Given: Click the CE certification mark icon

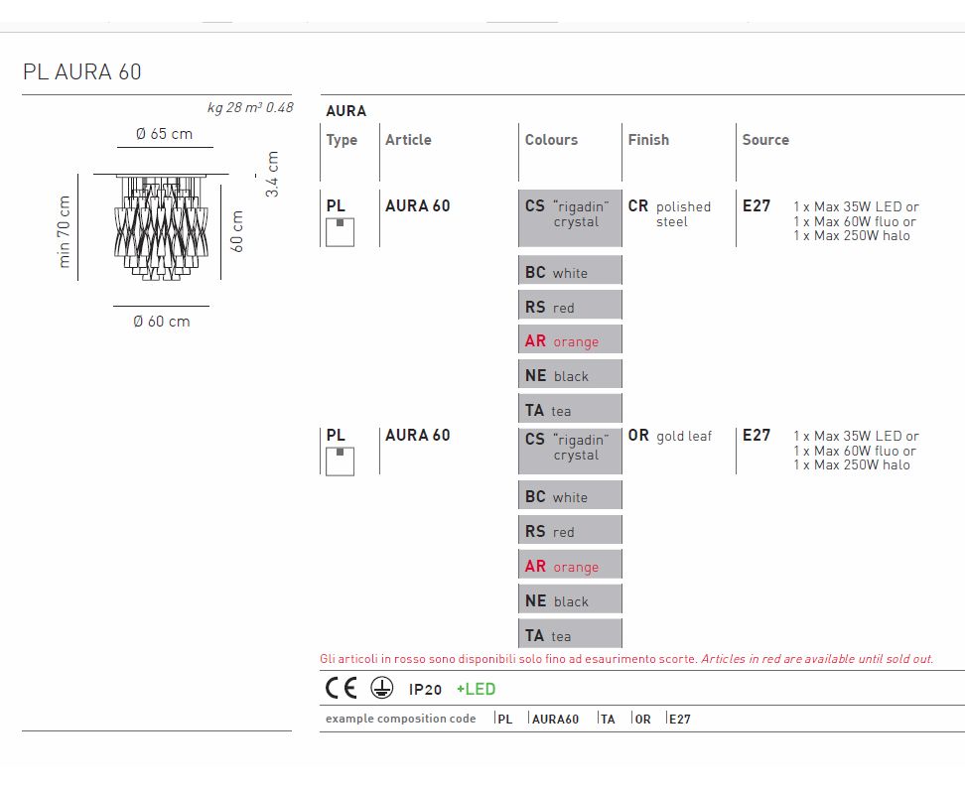Looking at the screenshot, I should [341, 689].
